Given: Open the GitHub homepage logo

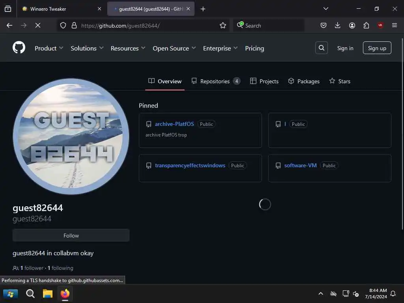Looking at the screenshot, I should point(19,48).
